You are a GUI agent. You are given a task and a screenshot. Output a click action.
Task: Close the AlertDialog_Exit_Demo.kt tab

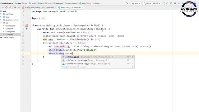(82, 7)
